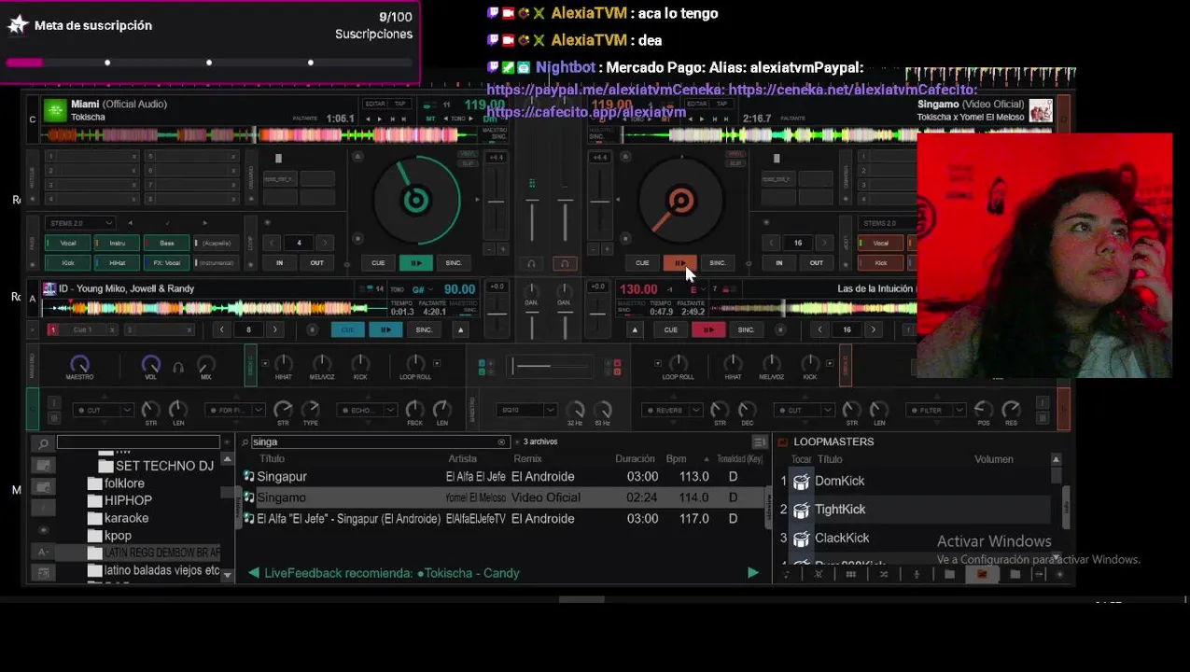Toggle the Kick stem pad on left deck
This screenshot has height=672, width=1190.
click(68, 263)
